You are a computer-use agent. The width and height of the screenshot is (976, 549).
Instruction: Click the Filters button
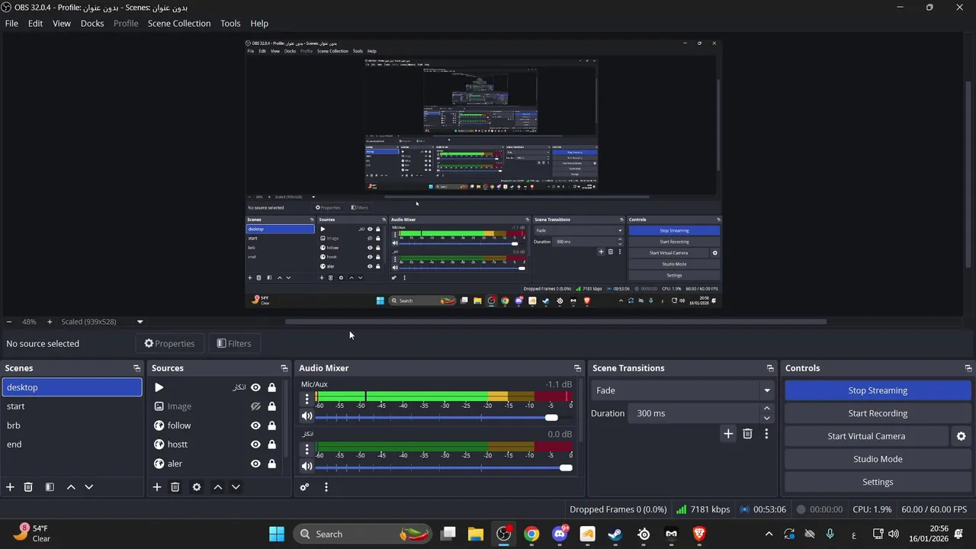tap(234, 344)
